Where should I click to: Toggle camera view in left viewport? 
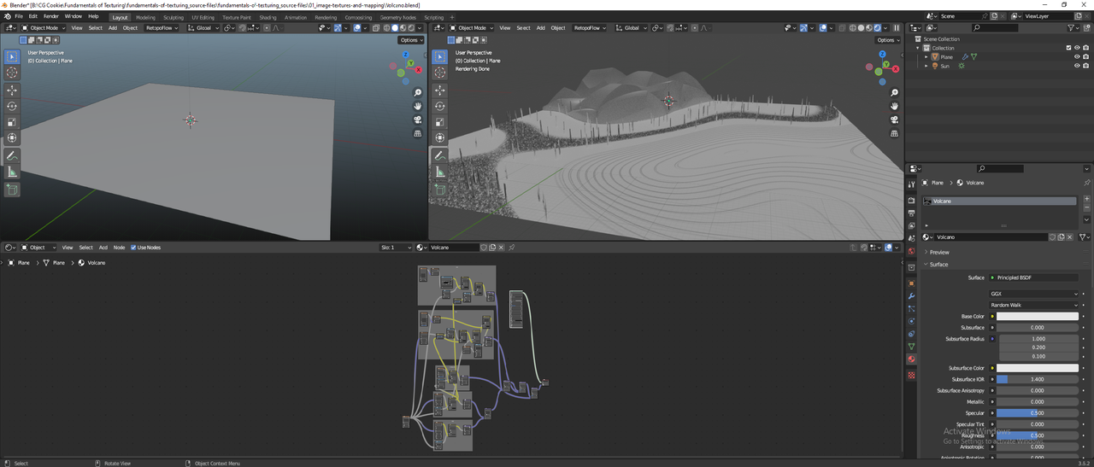tap(418, 120)
